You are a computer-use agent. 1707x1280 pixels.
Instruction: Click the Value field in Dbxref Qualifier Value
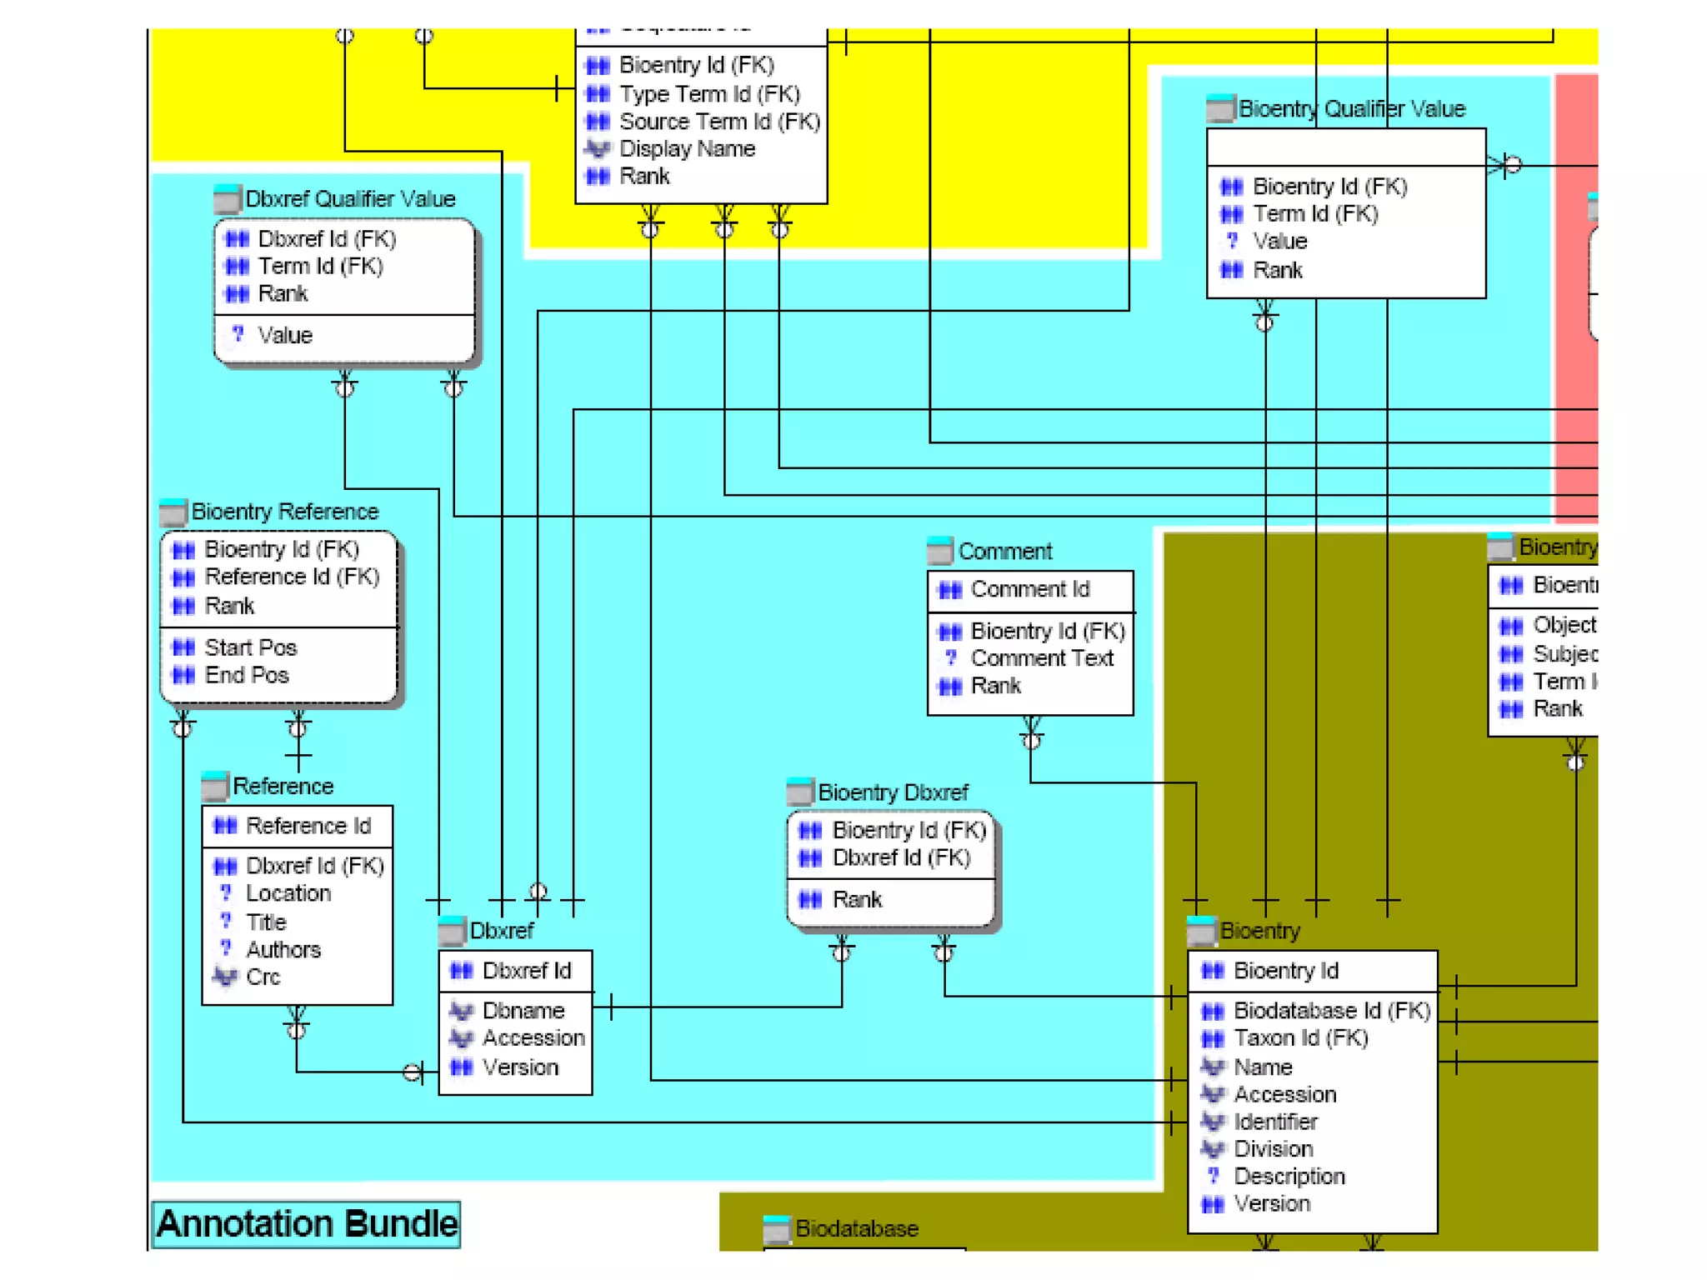click(x=285, y=335)
